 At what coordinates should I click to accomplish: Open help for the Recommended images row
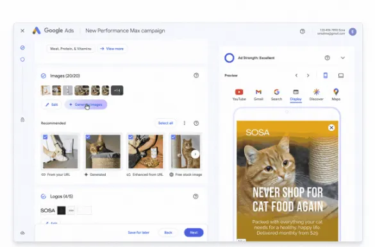click(196, 123)
